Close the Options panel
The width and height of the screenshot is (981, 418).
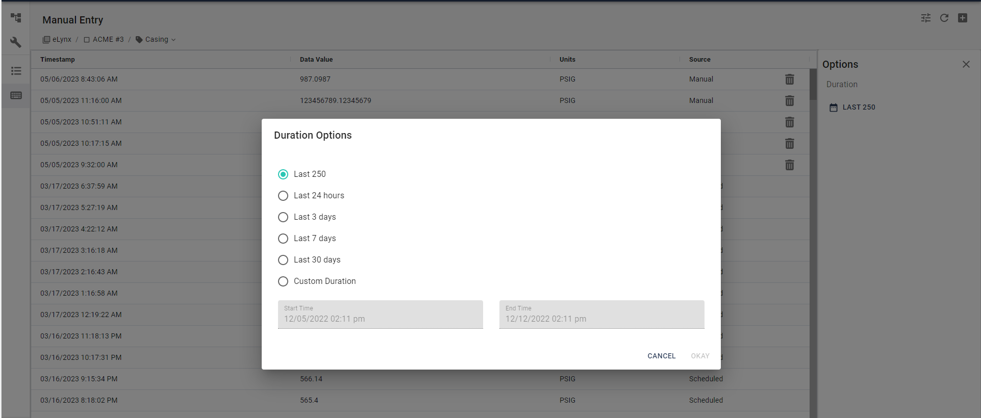(966, 64)
